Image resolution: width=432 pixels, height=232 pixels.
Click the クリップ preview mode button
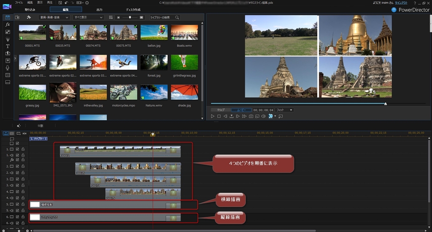pyautogui.click(x=221, y=110)
